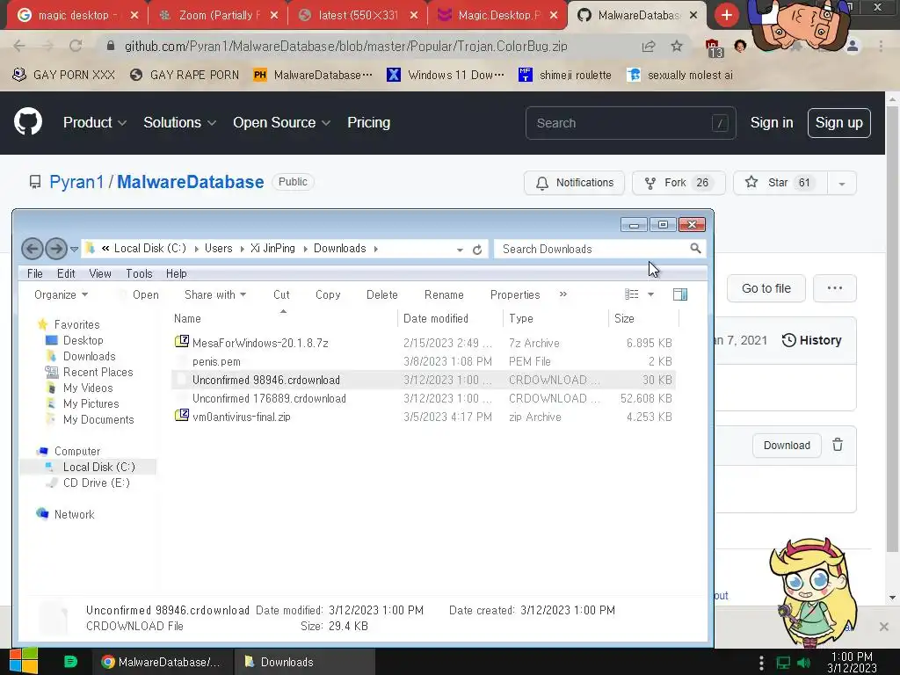This screenshot has width=900, height=675.
Task: Expand the view options dropdown arrow
Action: pyautogui.click(x=651, y=294)
